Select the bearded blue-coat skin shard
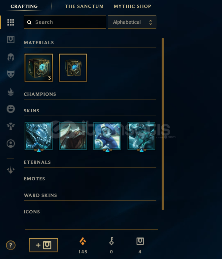Screen dimensions: 222x259 click(x=107, y=136)
